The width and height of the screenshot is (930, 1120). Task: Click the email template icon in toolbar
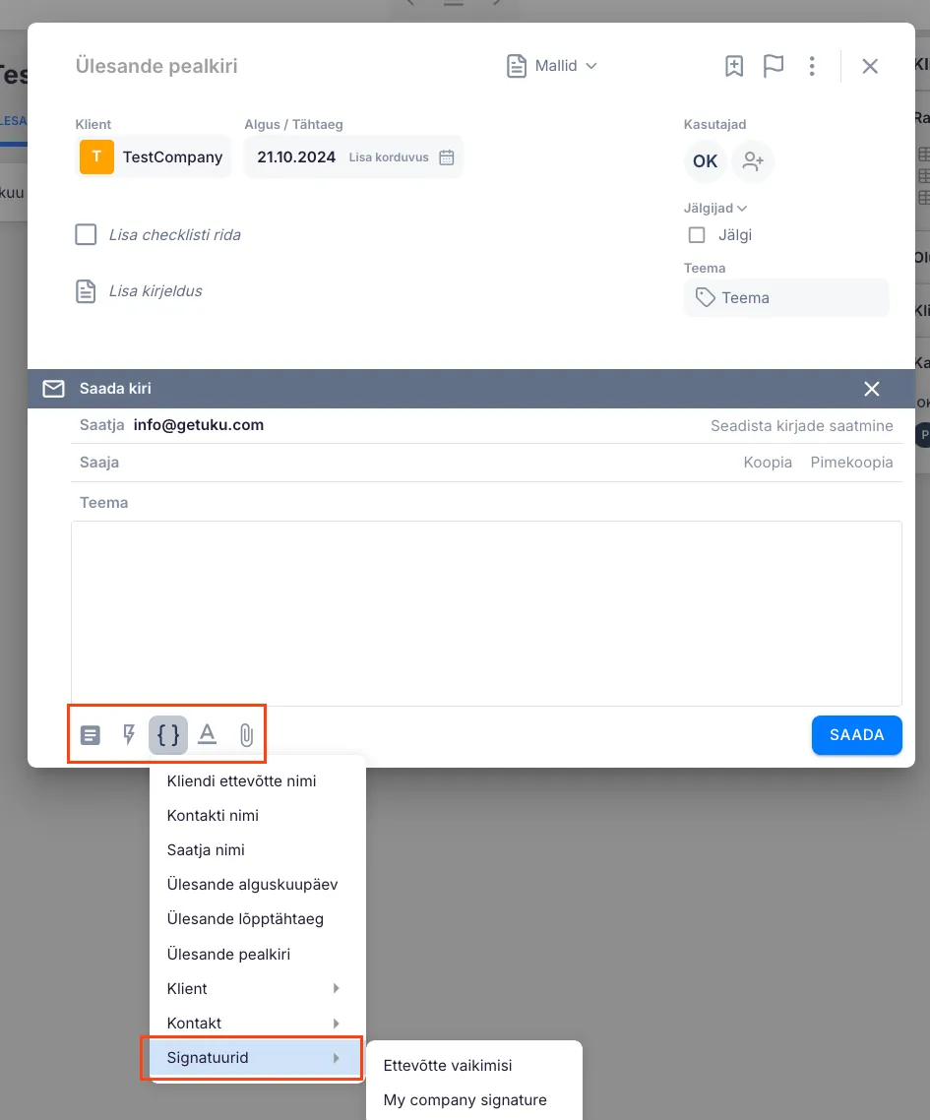point(91,735)
